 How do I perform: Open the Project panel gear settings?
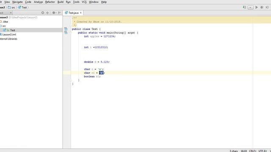coord(54,13)
